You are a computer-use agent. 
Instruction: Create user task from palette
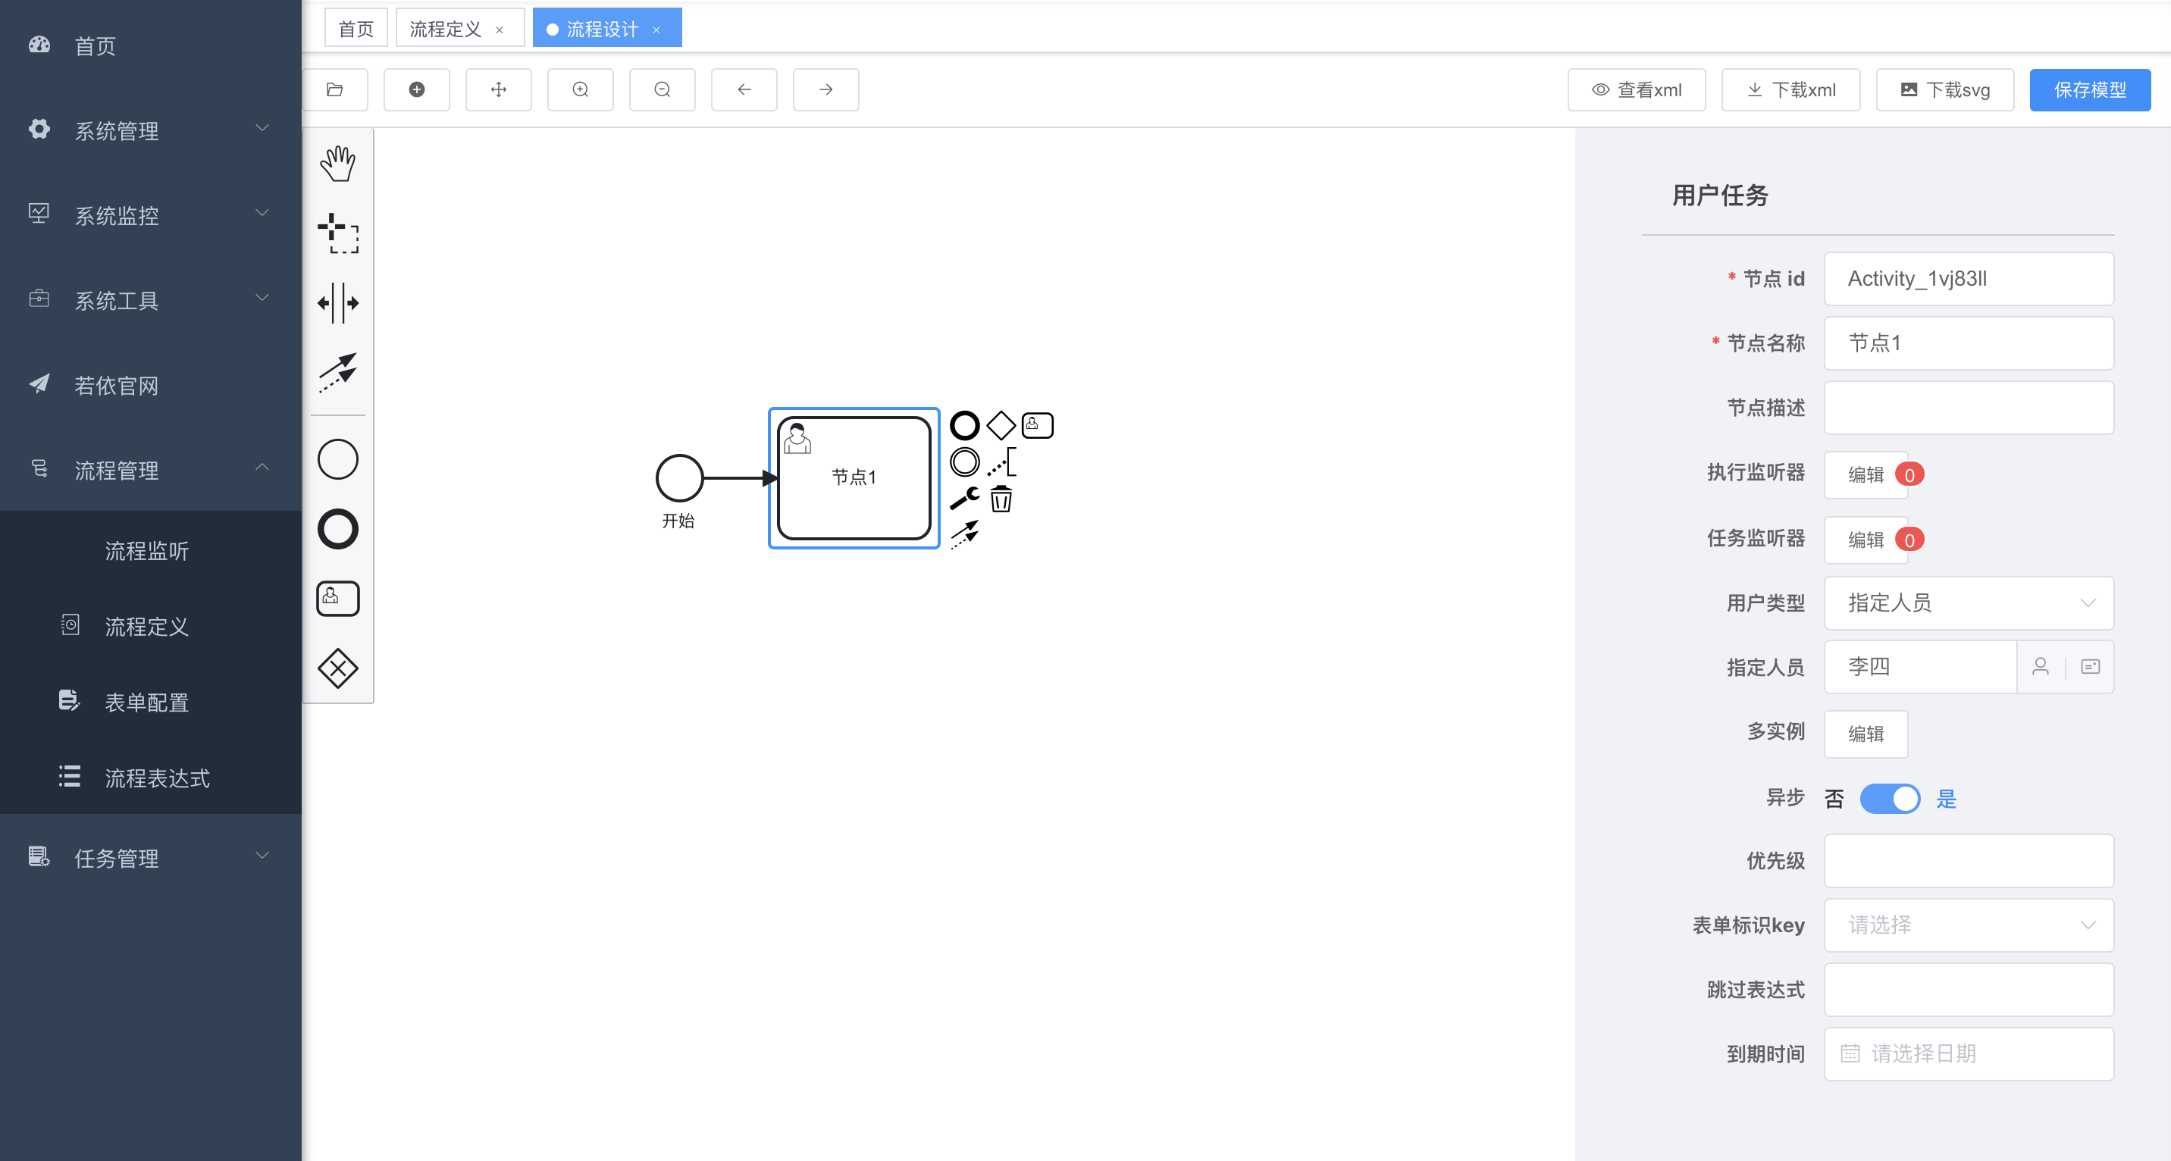338,598
